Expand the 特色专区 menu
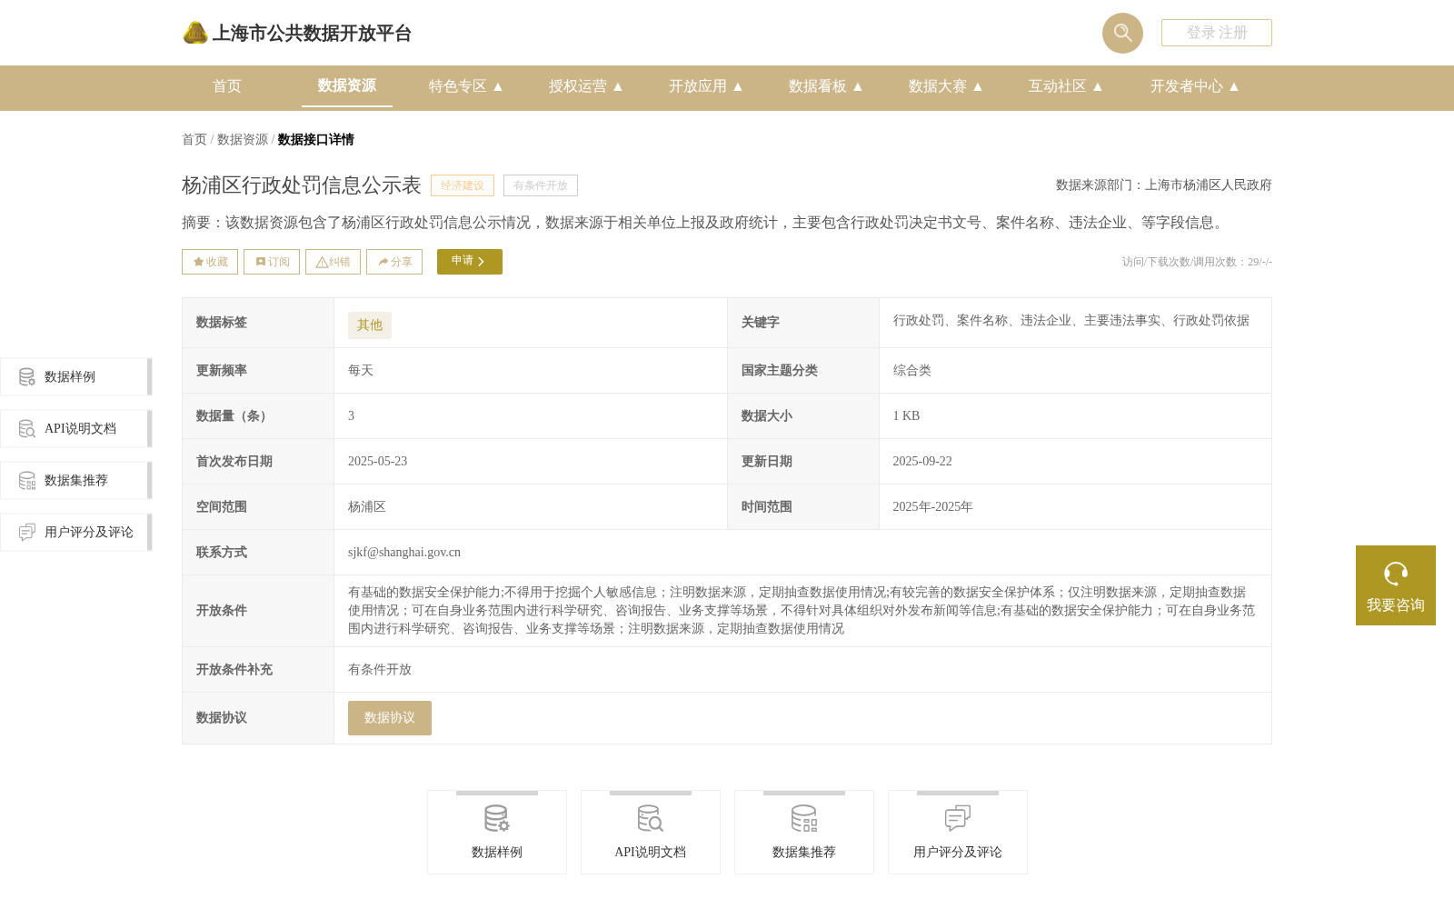This screenshot has height=909, width=1454. click(466, 86)
